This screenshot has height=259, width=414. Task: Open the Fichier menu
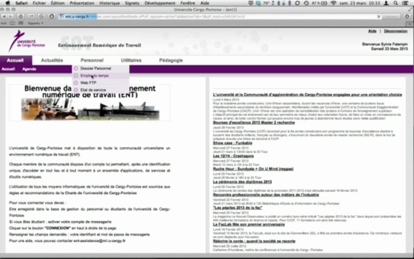pos(39,3)
